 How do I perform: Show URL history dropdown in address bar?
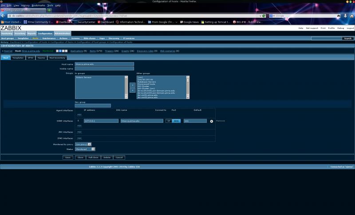260,16
